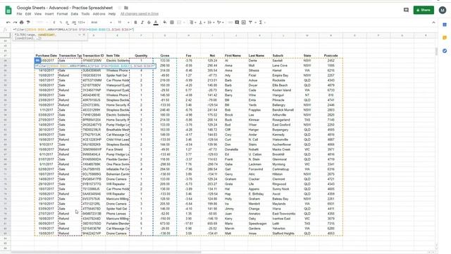451x254 pixels.
Task: Click 'All changes saved in Drive' link
Action: pos(140,14)
